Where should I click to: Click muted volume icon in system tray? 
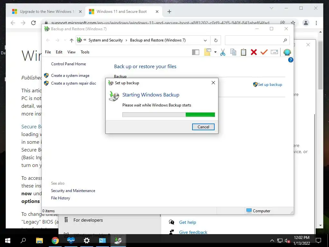pyautogui.click(x=287, y=241)
